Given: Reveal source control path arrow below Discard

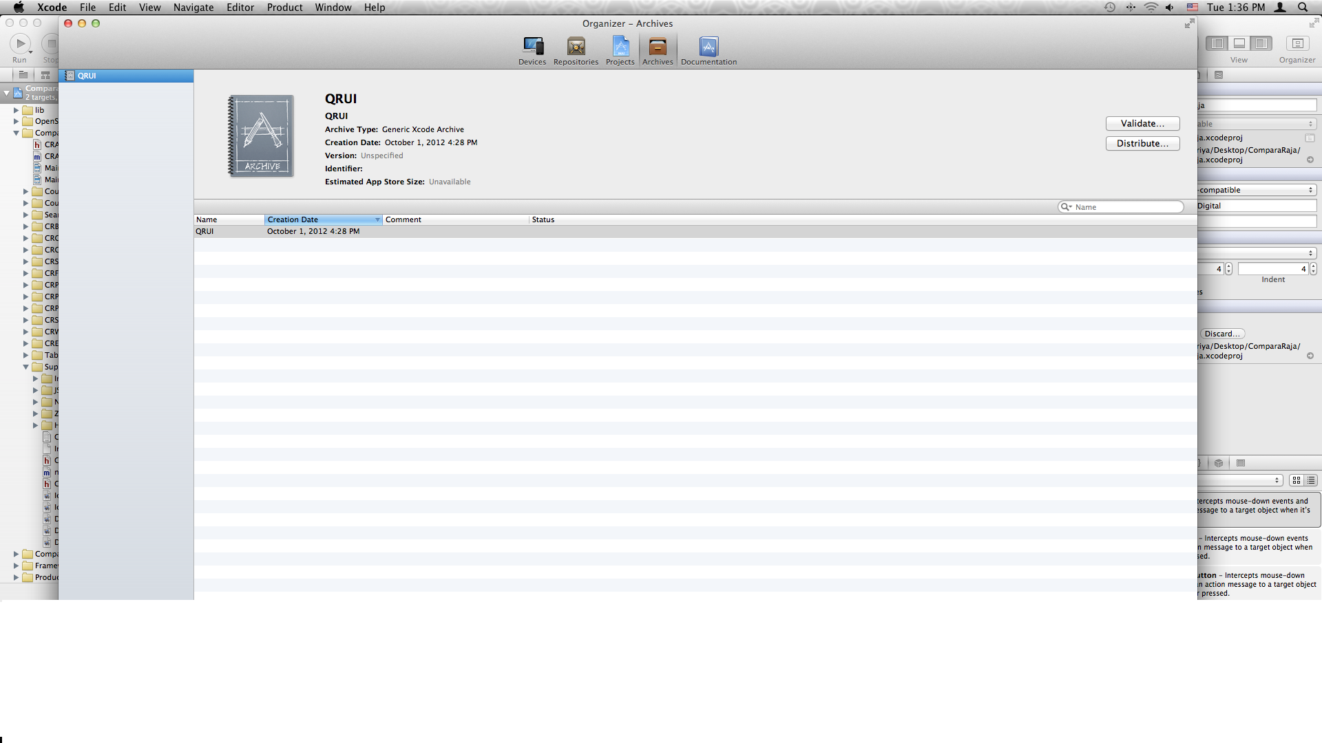Looking at the screenshot, I should pyautogui.click(x=1310, y=356).
